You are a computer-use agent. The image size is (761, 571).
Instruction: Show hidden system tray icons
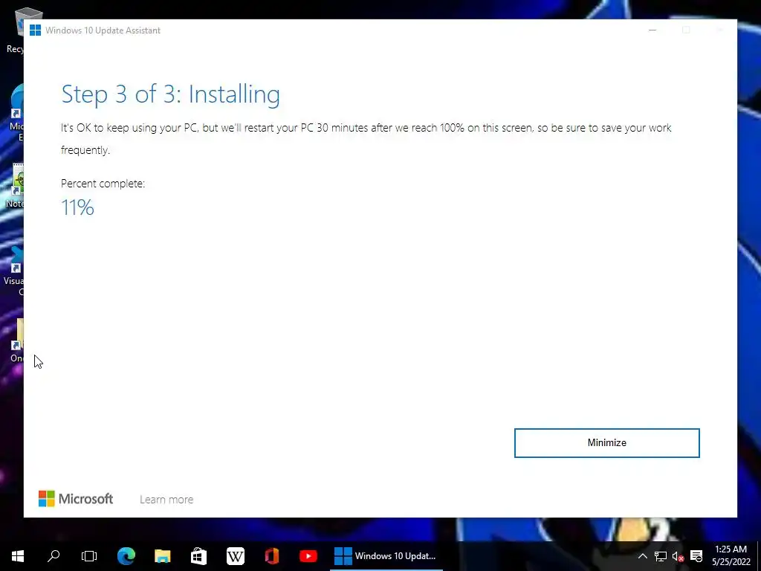tap(643, 556)
